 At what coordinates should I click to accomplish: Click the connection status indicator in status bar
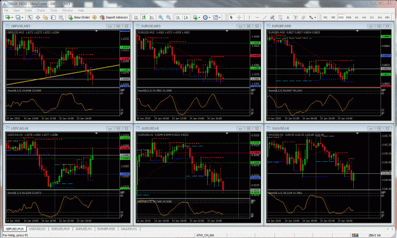355,235
